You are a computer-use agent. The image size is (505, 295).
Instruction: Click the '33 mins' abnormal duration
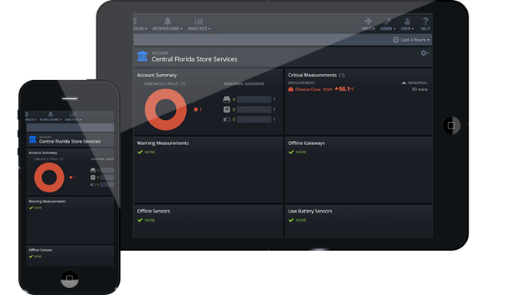[x=419, y=90]
